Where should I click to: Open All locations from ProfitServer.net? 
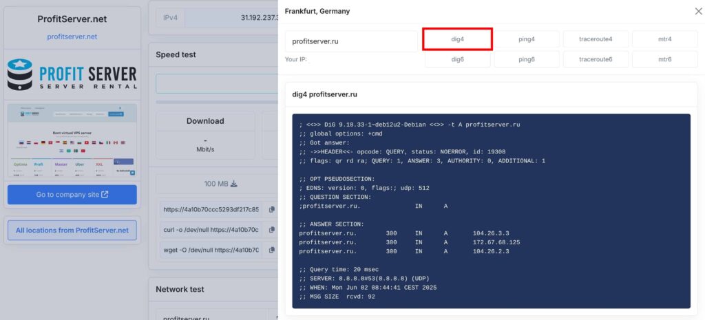tap(72, 230)
